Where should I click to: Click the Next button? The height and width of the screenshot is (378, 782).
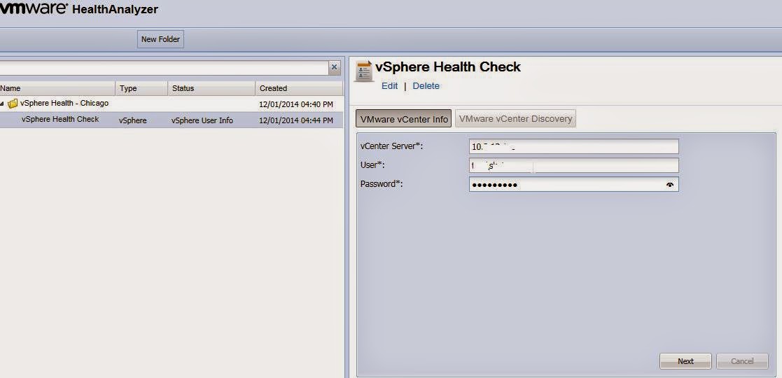[x=685, y=361]
